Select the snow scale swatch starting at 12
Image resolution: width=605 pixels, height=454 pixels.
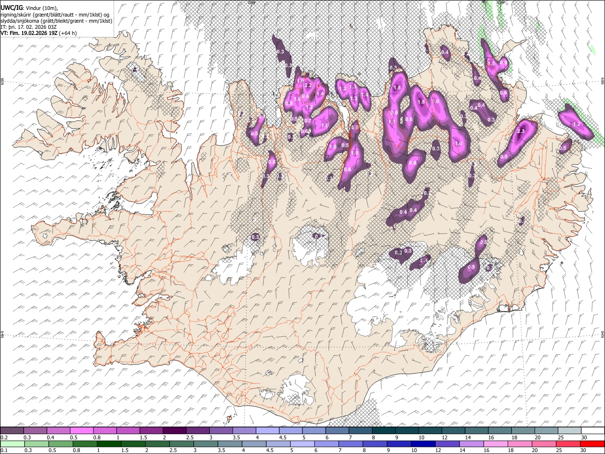[453, 430]
